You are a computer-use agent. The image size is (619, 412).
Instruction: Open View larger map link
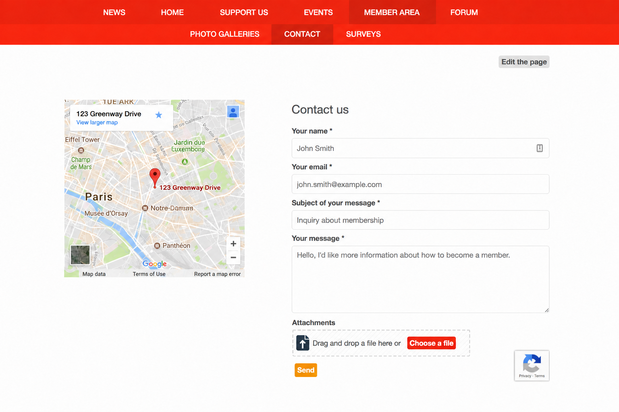[97, 122]
